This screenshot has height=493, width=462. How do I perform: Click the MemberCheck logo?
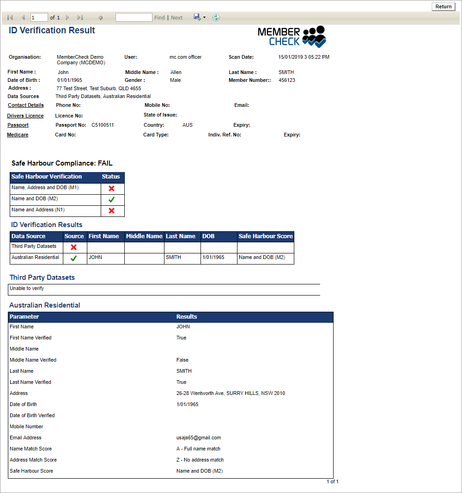point(292,37)
